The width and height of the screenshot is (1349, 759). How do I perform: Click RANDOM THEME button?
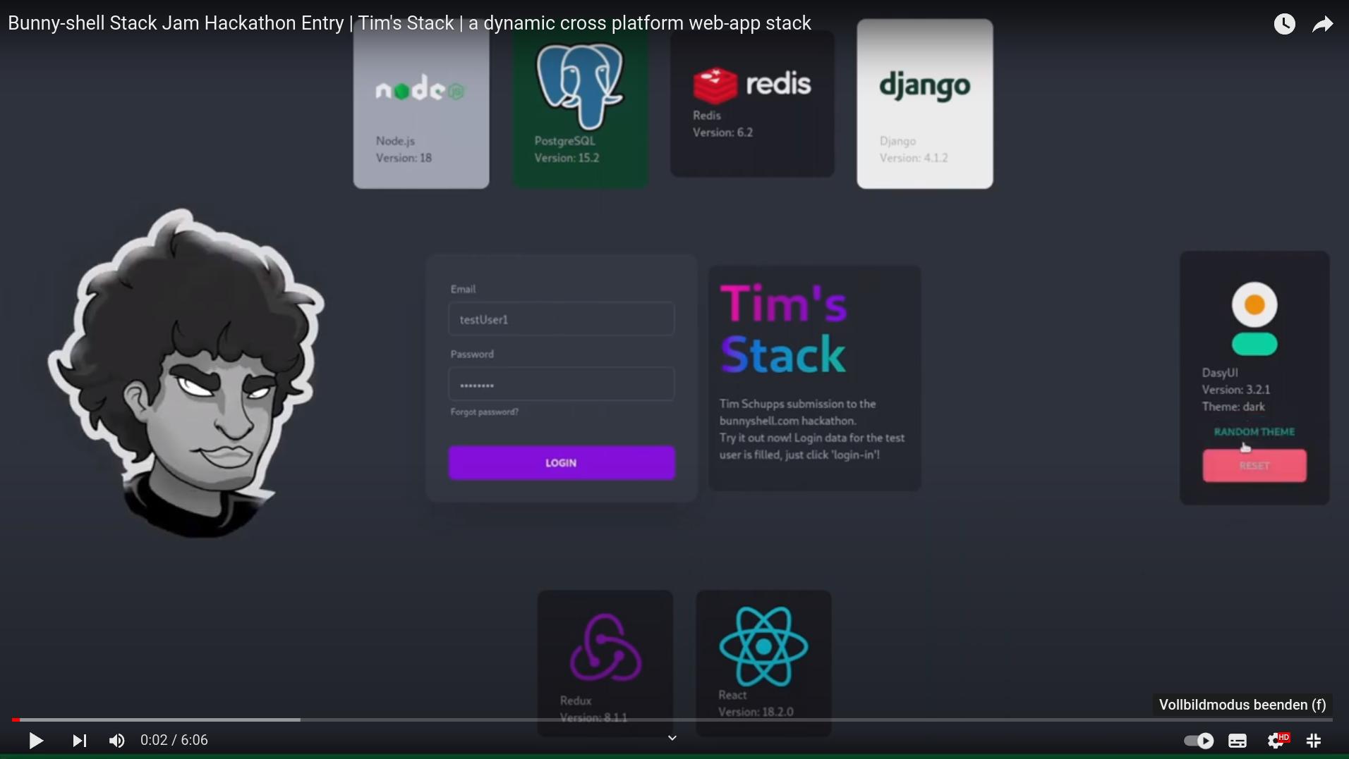1254,432
